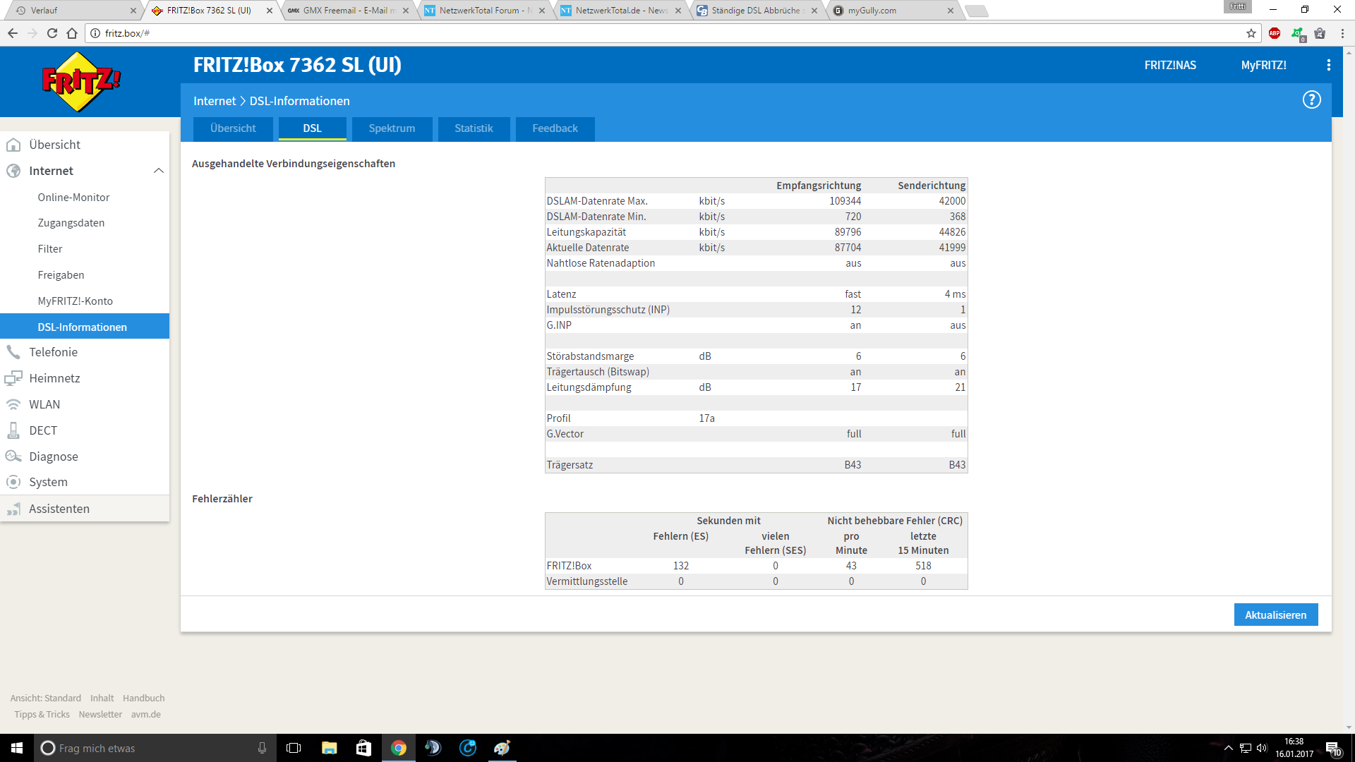1355x762 pixels.
Task: Open the Handbuch link at bottom
Action: pyautogui.click(x=143, y=698)
